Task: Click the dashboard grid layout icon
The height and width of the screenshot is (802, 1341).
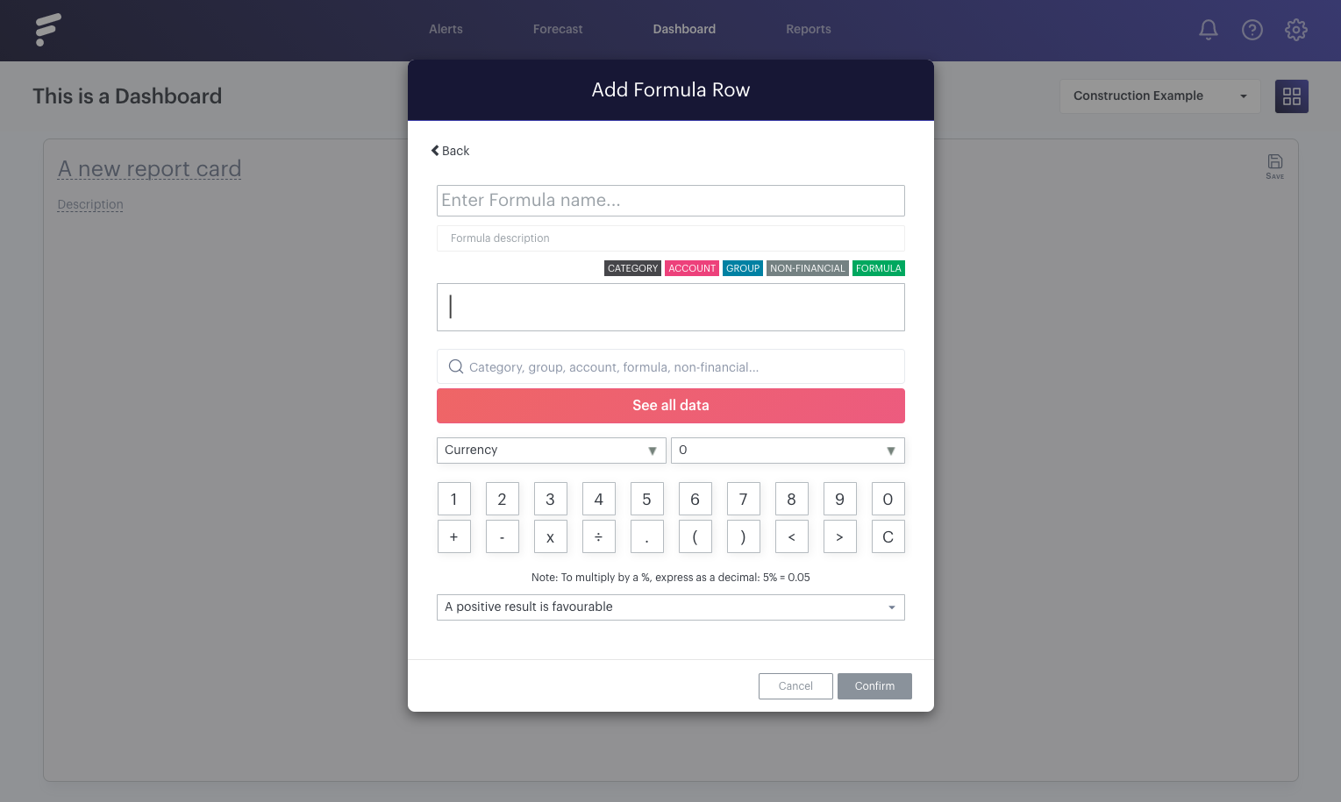Action: [1291, 96]
